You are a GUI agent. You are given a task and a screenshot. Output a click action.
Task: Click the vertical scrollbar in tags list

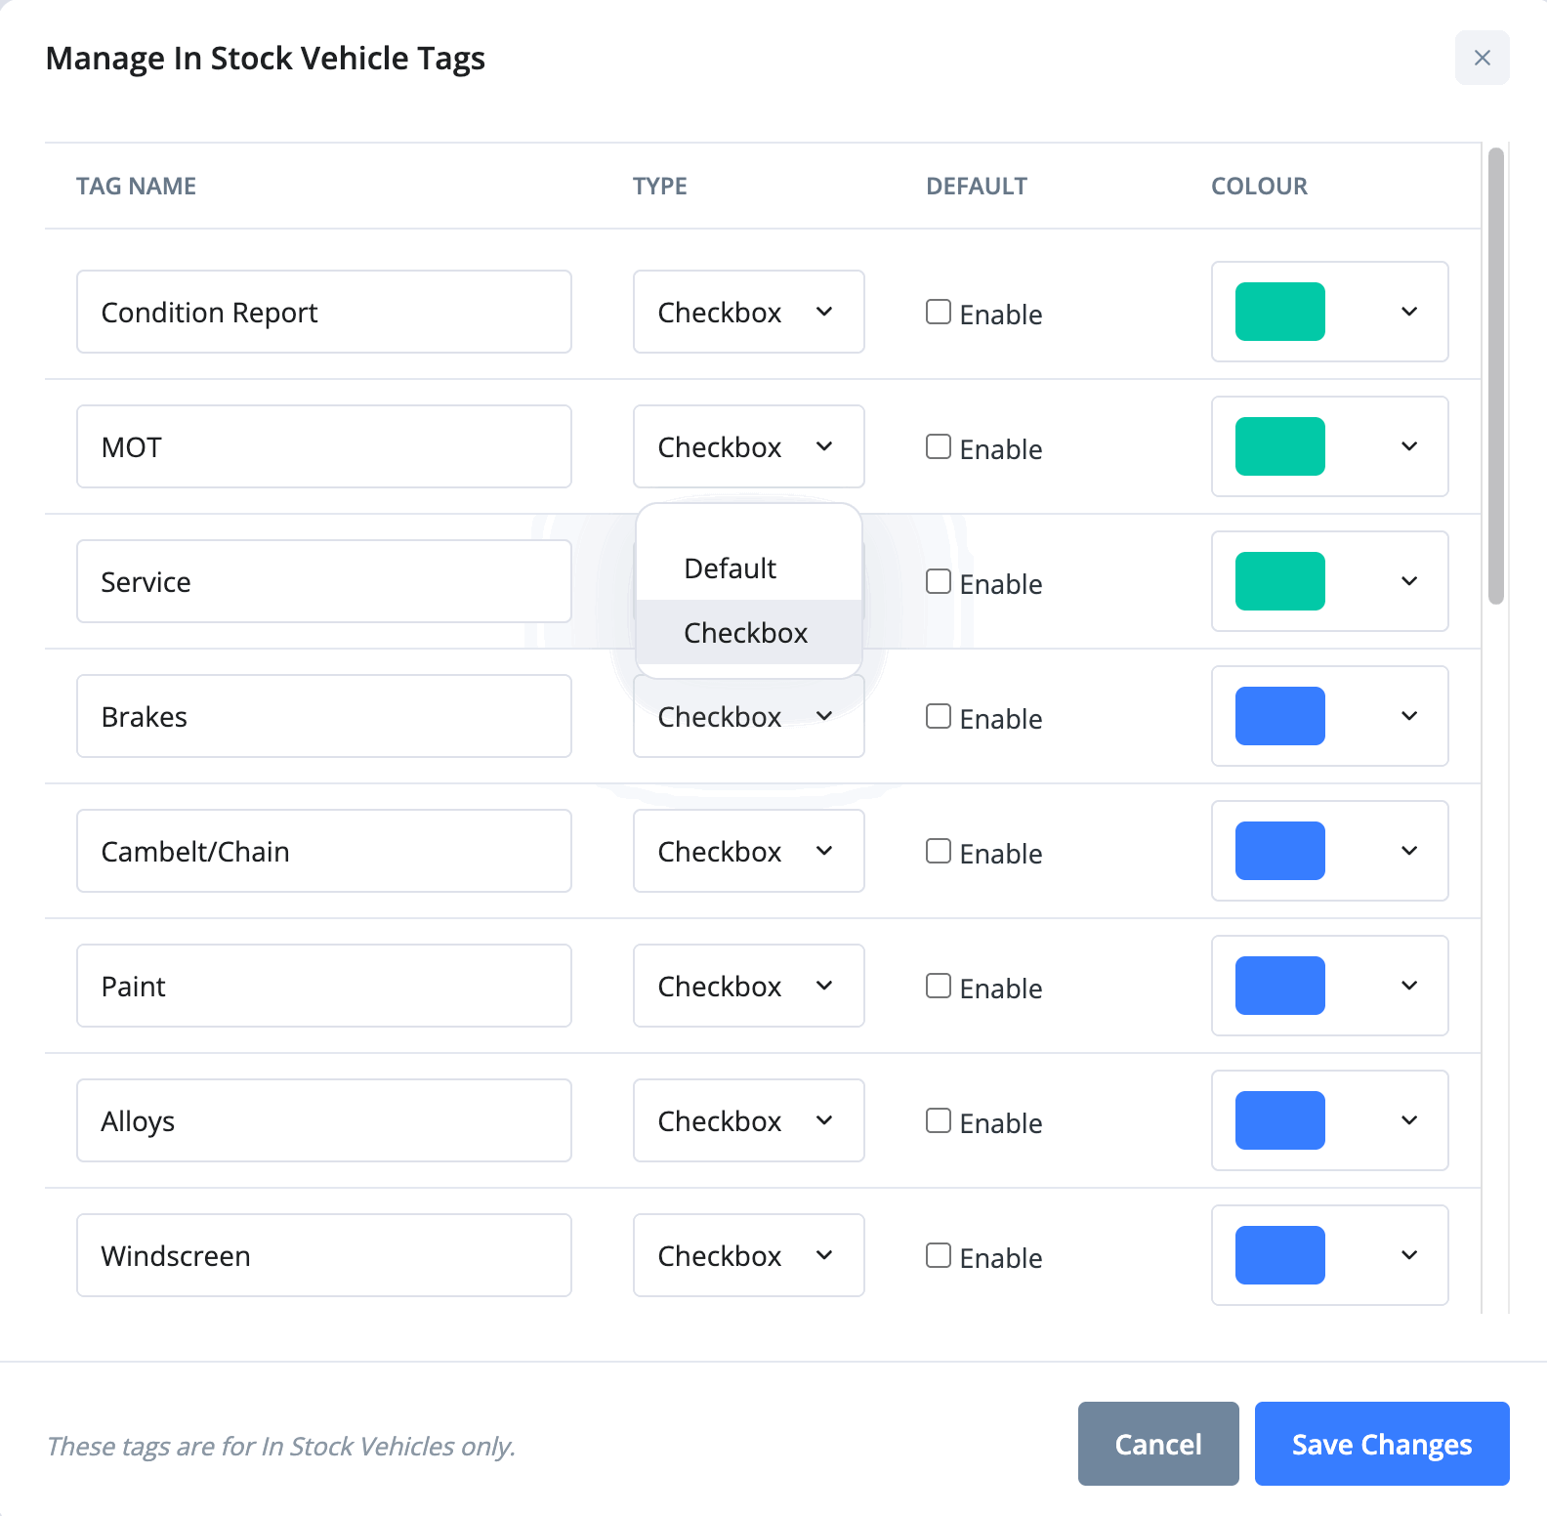coord(1495,376)
